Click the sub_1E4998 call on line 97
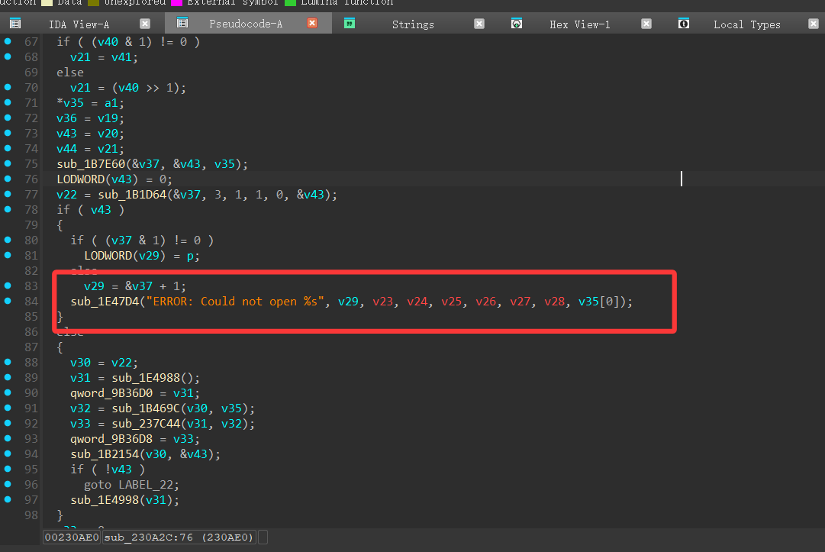 105,500
